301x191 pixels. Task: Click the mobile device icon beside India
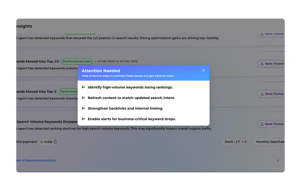(55, 142)
